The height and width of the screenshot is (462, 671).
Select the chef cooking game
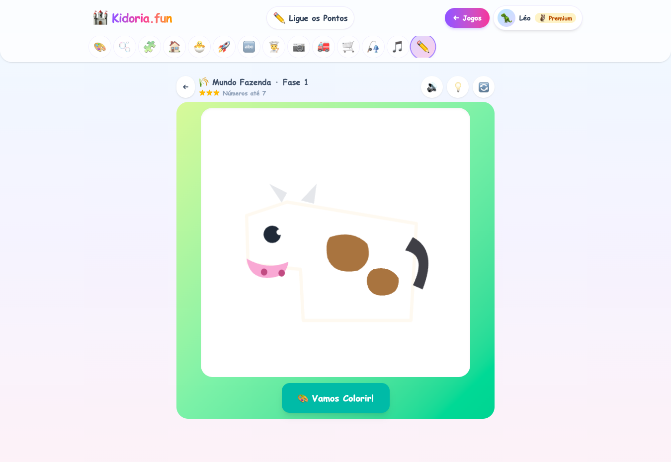click(x=274, y=47)
